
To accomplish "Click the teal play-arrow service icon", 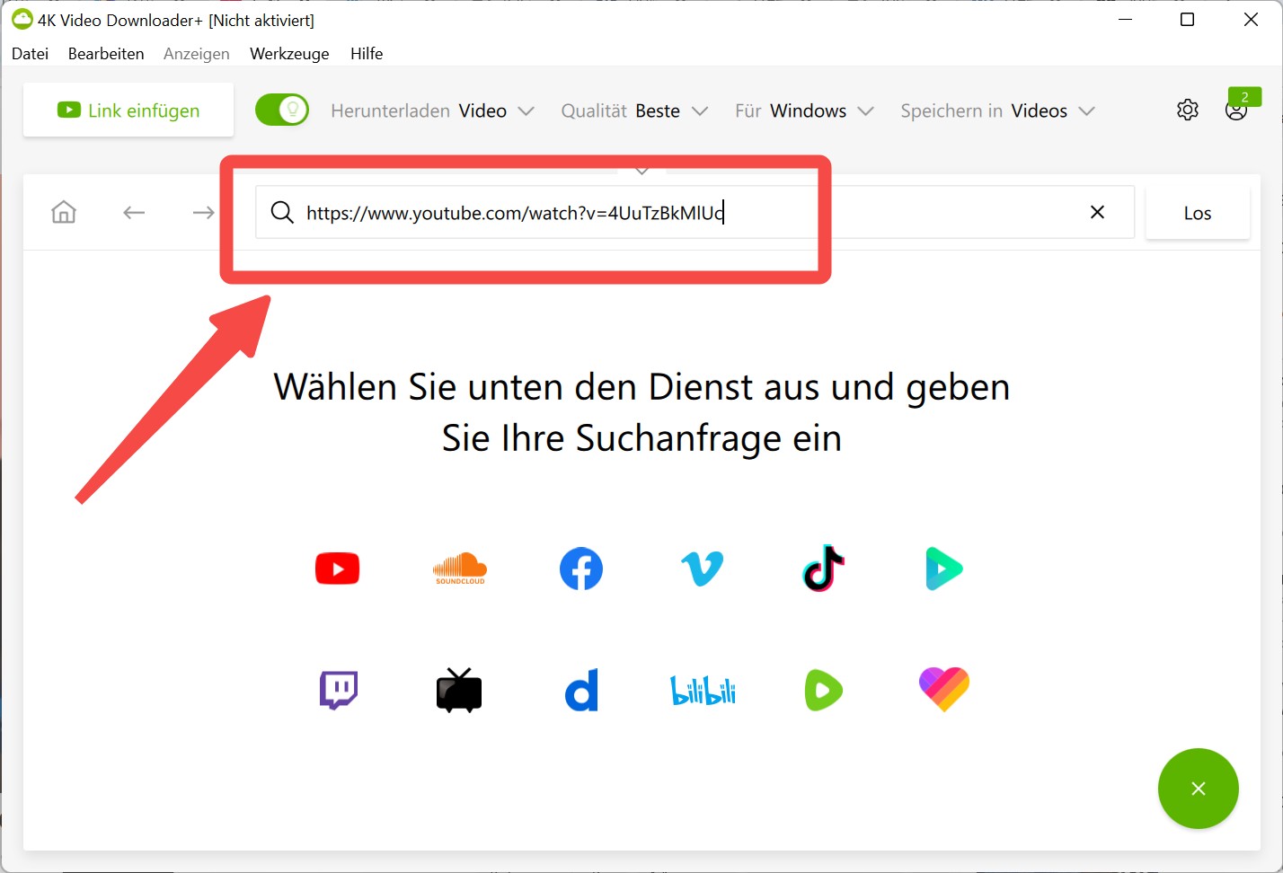I will click(x=944, y=569).
